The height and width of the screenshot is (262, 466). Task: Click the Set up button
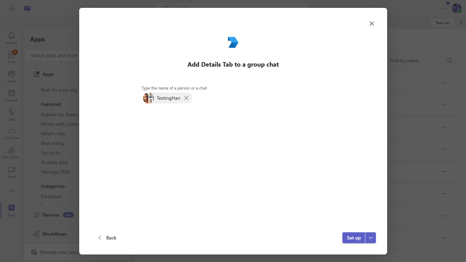[354, 238]
